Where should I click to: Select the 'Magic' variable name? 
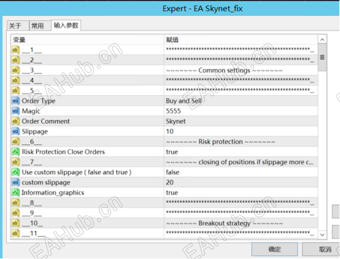31,111
